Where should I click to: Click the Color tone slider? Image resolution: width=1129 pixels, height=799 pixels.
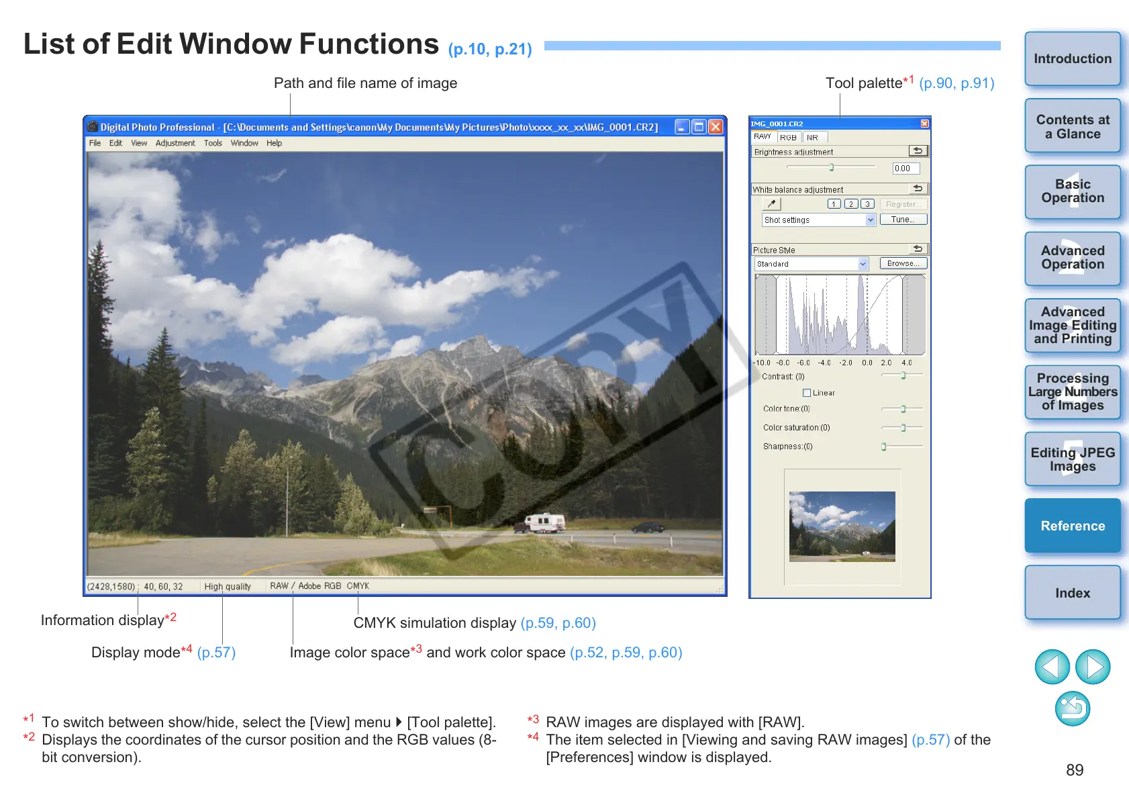coord(903,408)
